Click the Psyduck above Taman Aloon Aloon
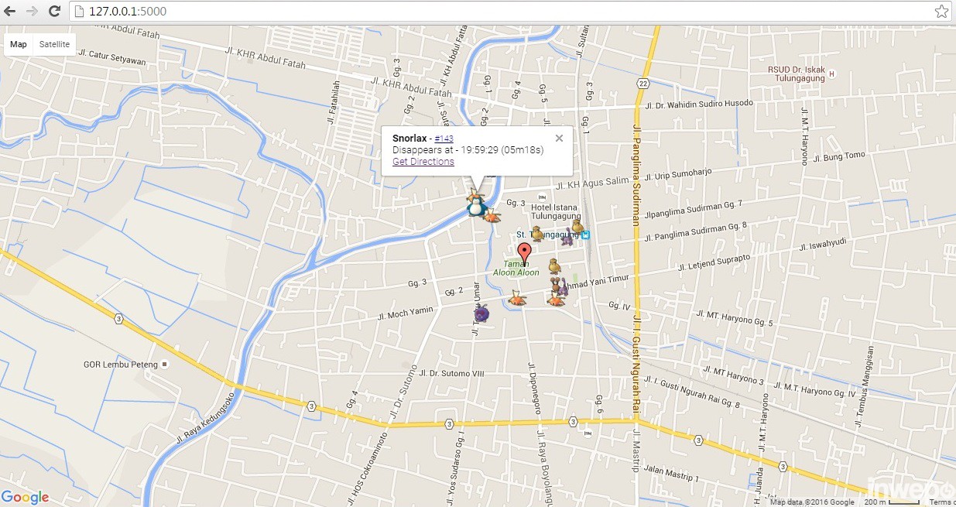956x507 pixels. [x=554, y=265]
